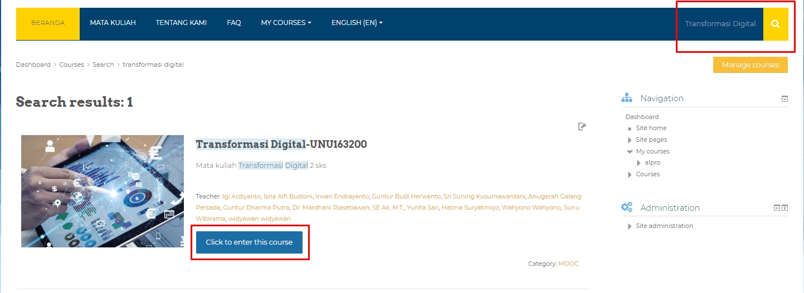Collapse the My courses tree node
The width and height of the screenshot is (804, 293).
630,151
